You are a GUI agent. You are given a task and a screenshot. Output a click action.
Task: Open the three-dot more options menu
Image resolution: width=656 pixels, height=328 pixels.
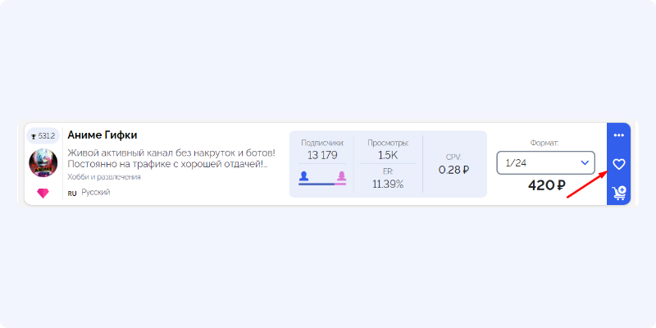[619, 135]
